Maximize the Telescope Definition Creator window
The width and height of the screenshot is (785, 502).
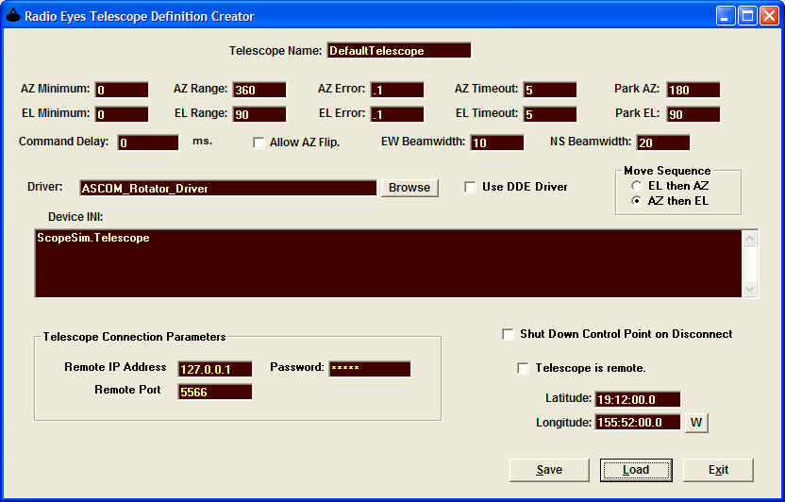(747, 15)
